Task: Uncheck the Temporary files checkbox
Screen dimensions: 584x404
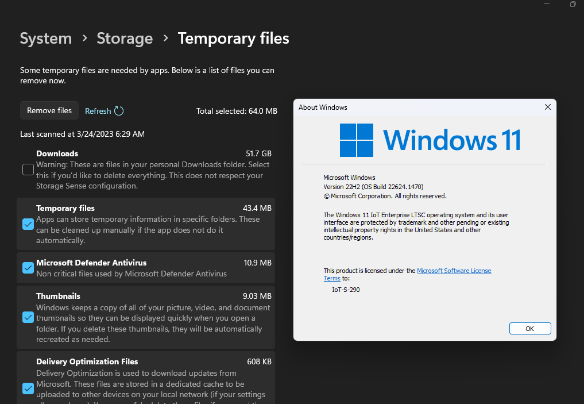Action: pos(28,224)
